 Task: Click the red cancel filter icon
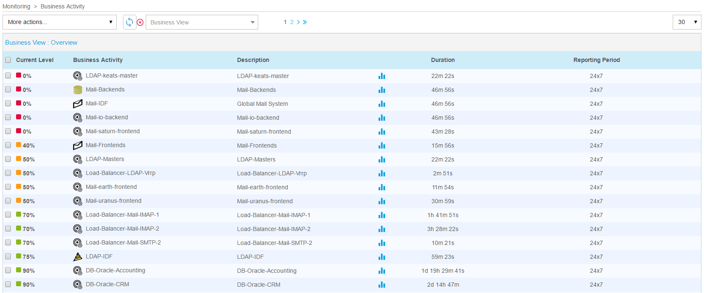pyautogui.click(x=140, y=22)
